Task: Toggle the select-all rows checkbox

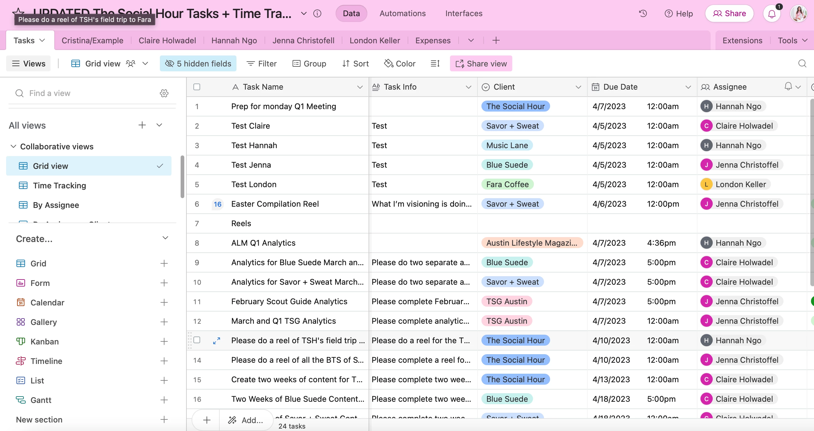Action: click(x=196, y=87)
